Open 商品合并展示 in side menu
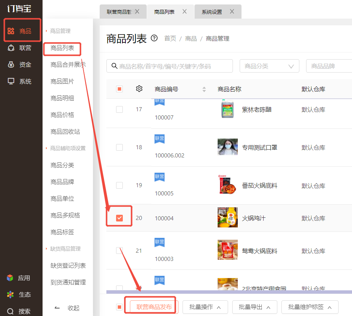This screenshot has height=316, width=352. (68, 65)
